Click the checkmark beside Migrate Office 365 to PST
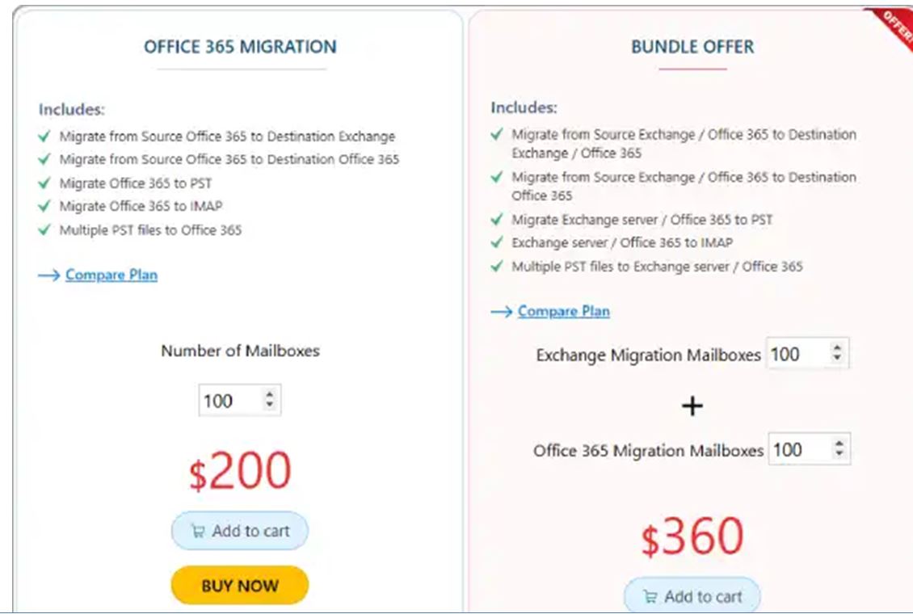The width and height of the screenshot is (913, 614). point(44,183)
